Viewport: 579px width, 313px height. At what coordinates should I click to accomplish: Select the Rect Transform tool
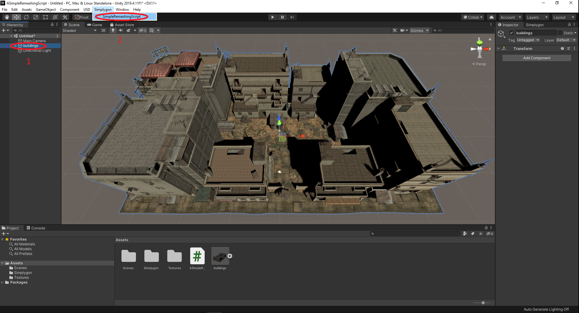[x=46, y=17]
